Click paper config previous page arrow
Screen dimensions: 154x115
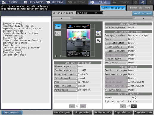[72, 106]
